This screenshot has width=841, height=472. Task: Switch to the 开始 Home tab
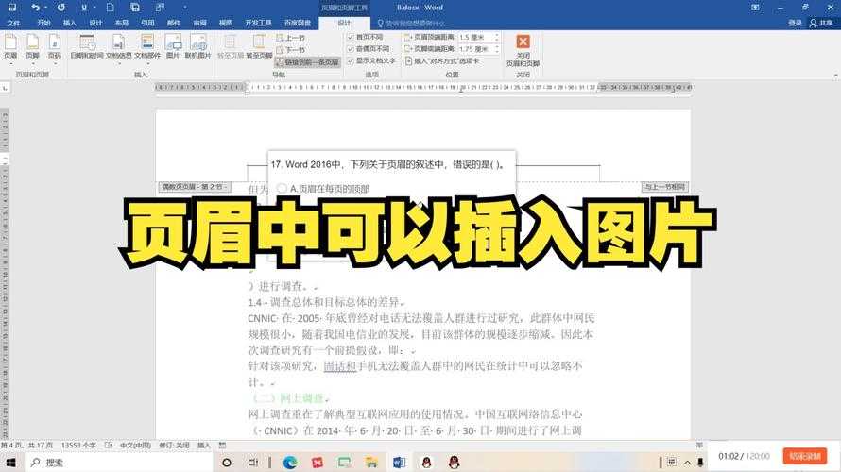(x=44, y=23)
